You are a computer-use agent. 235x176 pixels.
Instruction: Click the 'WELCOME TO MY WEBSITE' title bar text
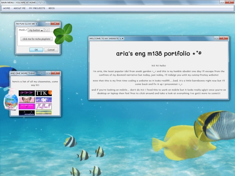coord(106,39)
